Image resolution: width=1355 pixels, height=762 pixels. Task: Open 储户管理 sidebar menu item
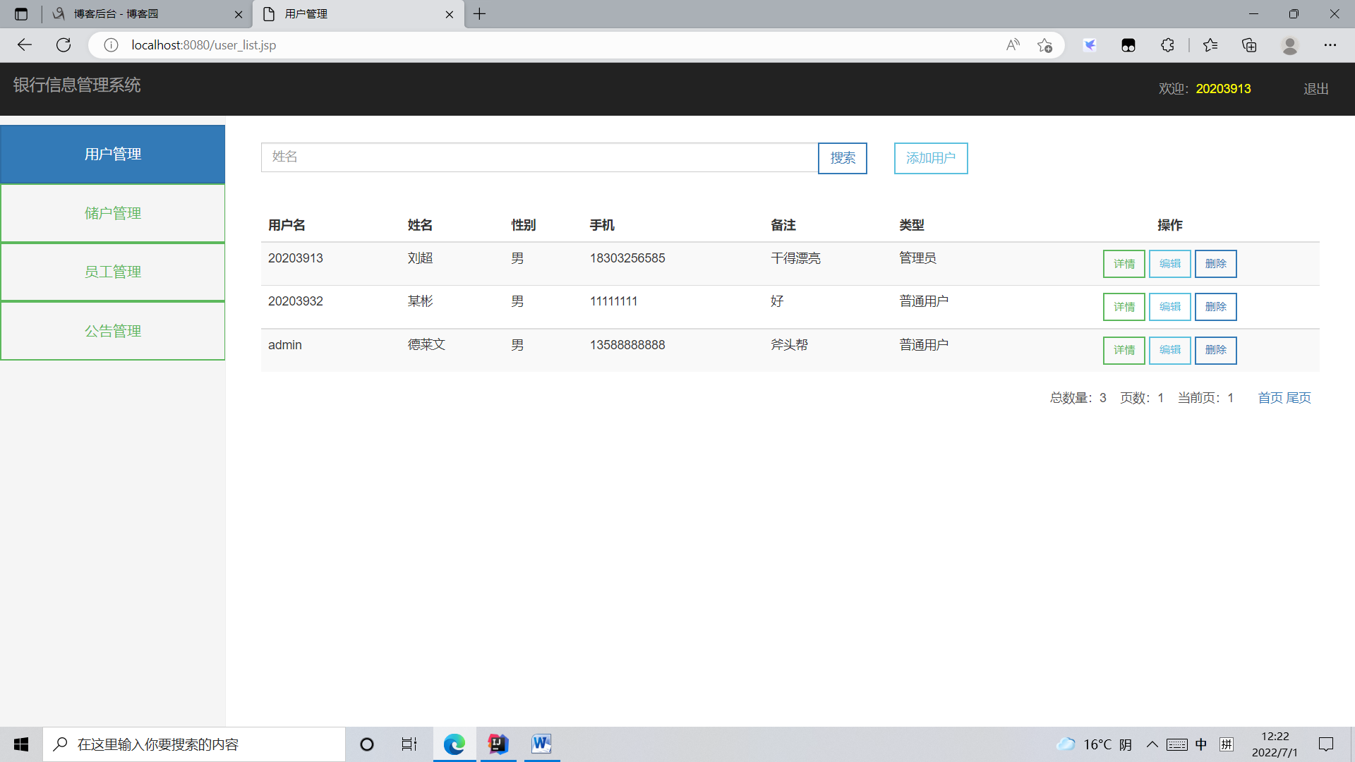pyautogui.click(x=113, y=213)
